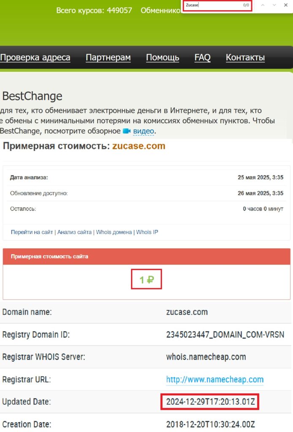Select the highlighted 1 ₽ site value
Screen dimensions: 293x432
pos(146,279)
